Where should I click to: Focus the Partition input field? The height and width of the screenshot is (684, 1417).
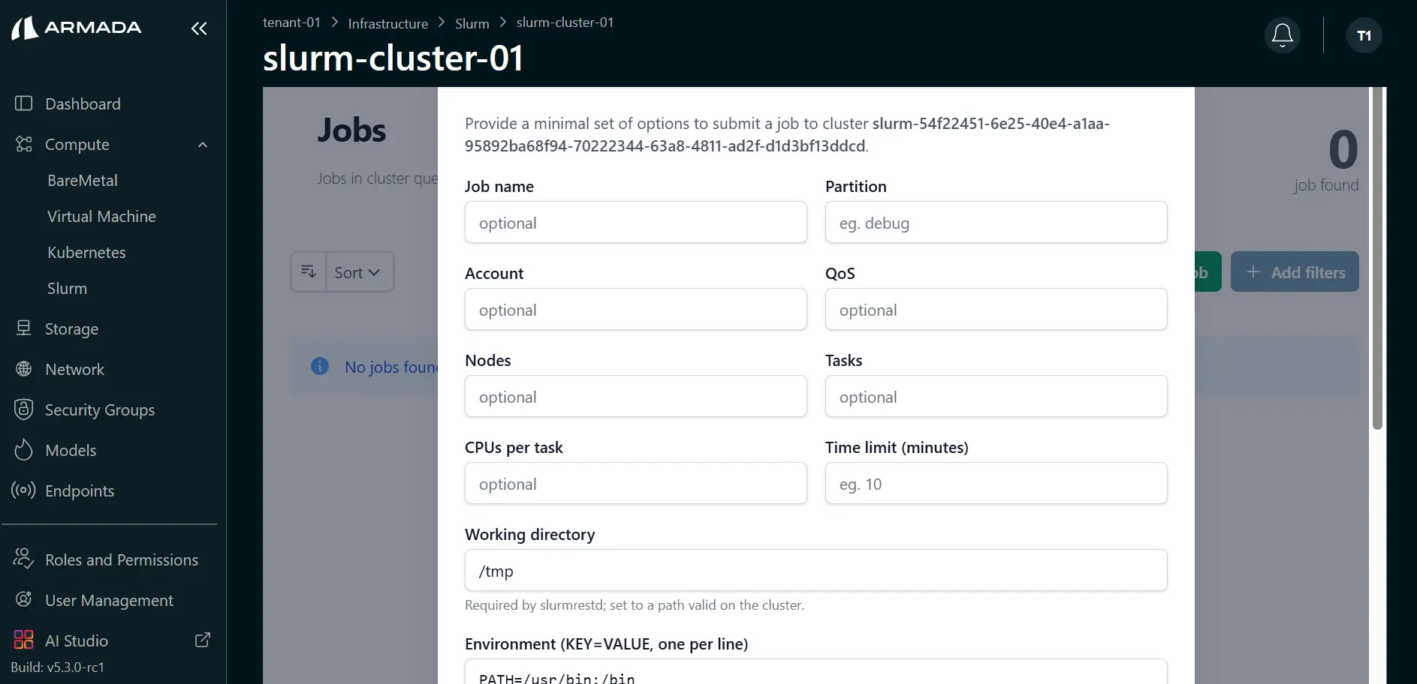tap(996, 222)
